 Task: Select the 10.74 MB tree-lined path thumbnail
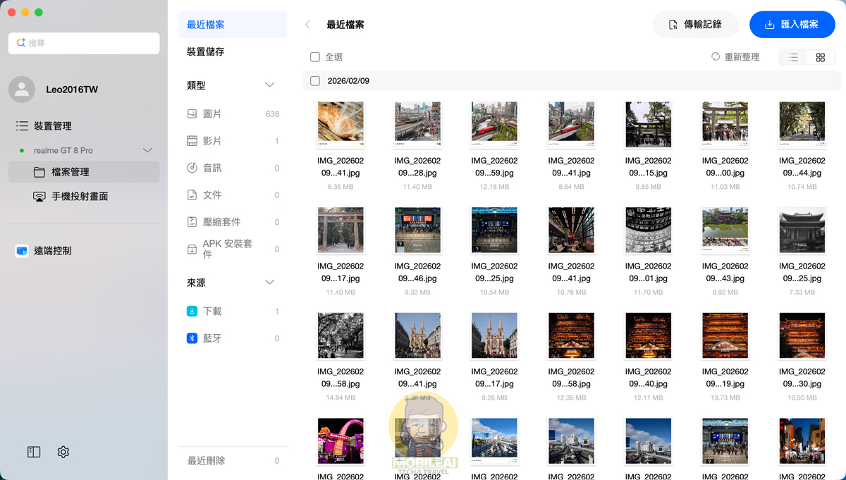click(802, 125)
